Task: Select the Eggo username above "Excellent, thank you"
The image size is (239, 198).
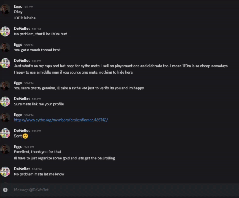Action: [18, 147]
